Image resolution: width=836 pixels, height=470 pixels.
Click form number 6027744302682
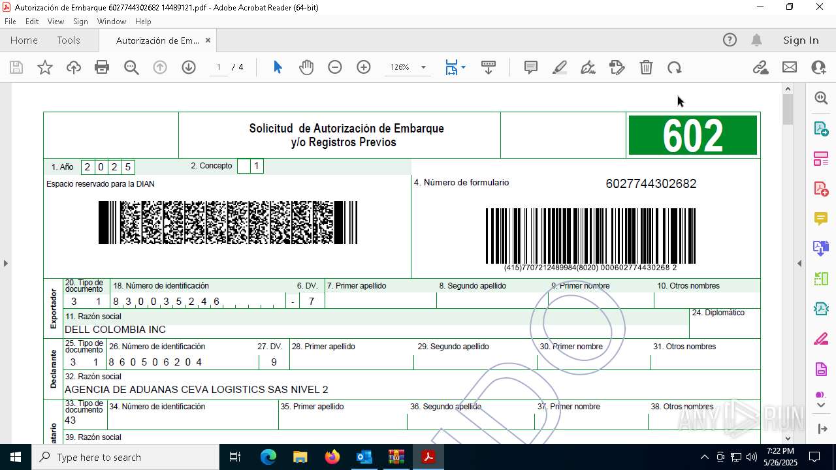click(x=651, y=183)
